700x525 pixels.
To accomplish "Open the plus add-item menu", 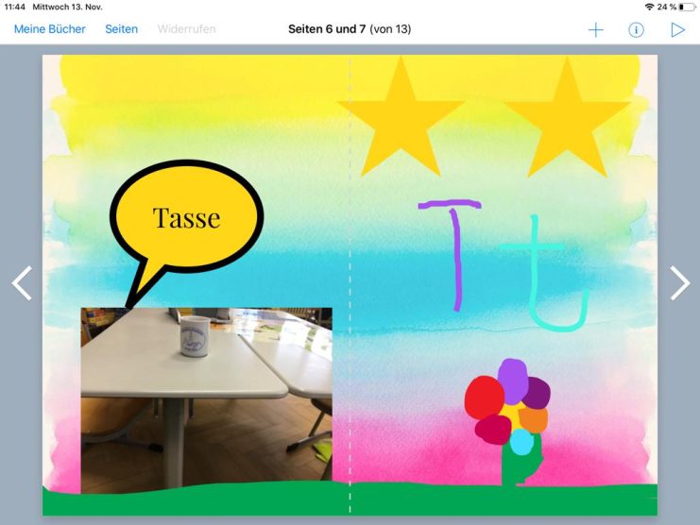I will 596,30.
